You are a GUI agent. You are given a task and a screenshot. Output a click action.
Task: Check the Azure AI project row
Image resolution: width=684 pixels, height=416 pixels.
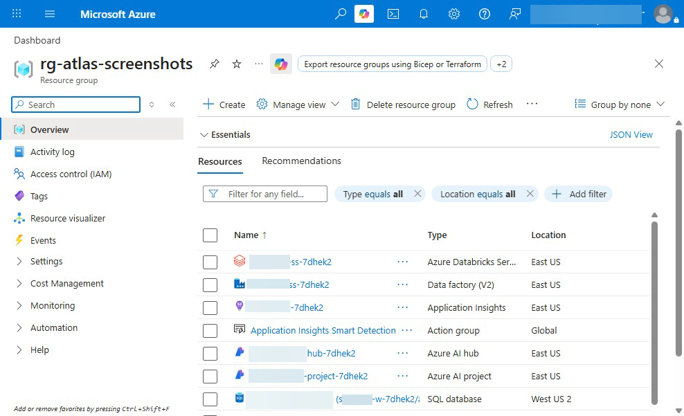(210, 377)
